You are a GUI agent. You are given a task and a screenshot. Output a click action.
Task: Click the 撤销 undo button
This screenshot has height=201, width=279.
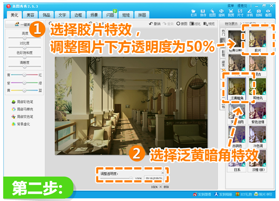(154, 24)
